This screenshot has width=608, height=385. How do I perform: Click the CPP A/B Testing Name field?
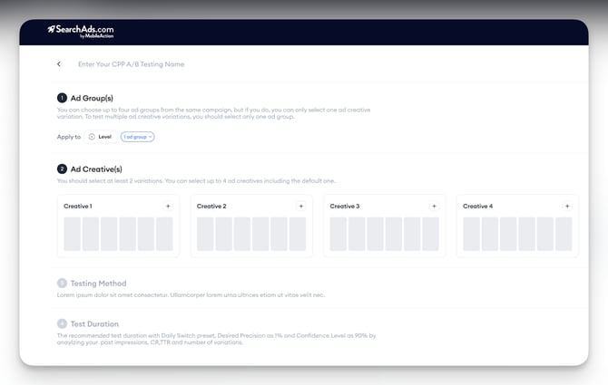point(132,64)
